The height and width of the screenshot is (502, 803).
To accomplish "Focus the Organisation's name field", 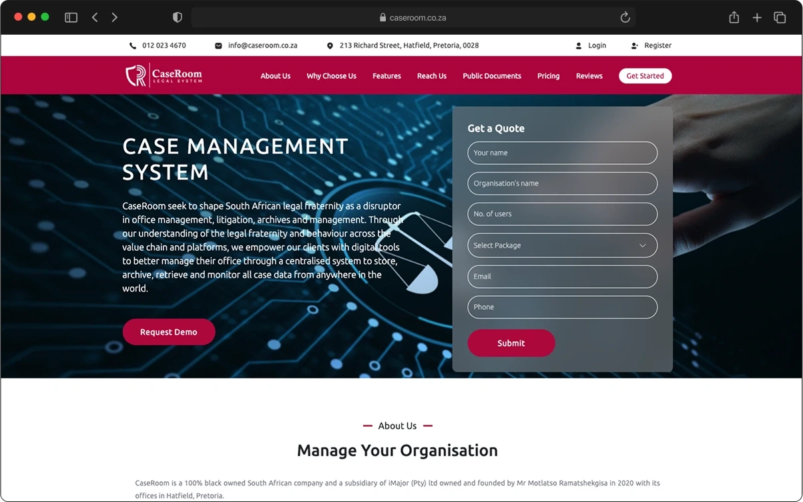I will click(562, 183).
